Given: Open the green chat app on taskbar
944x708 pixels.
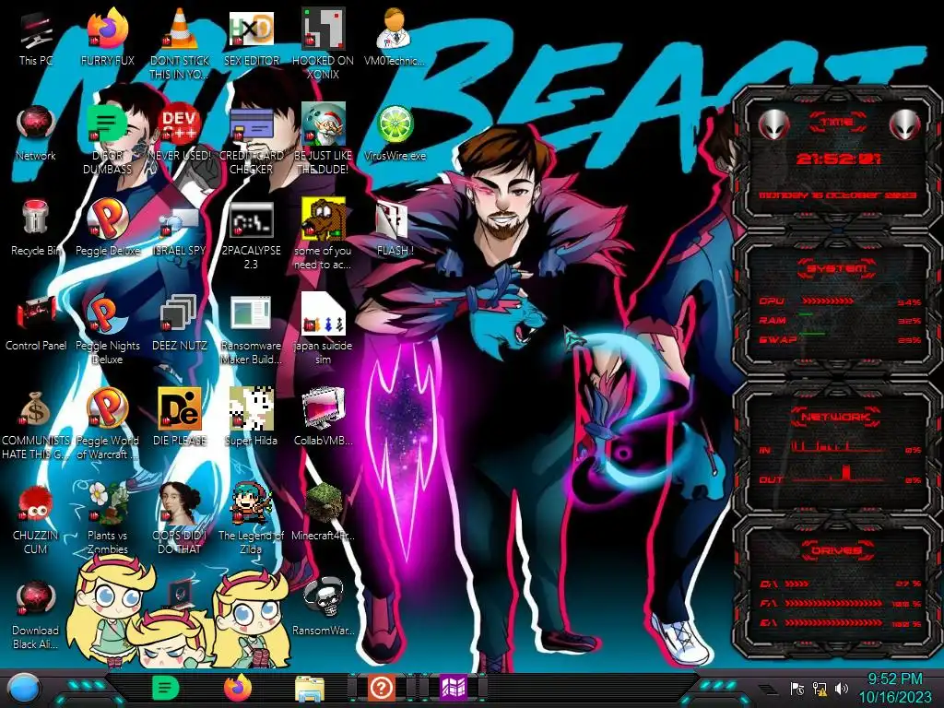Looking at the screenshot, I should (166, 688).
